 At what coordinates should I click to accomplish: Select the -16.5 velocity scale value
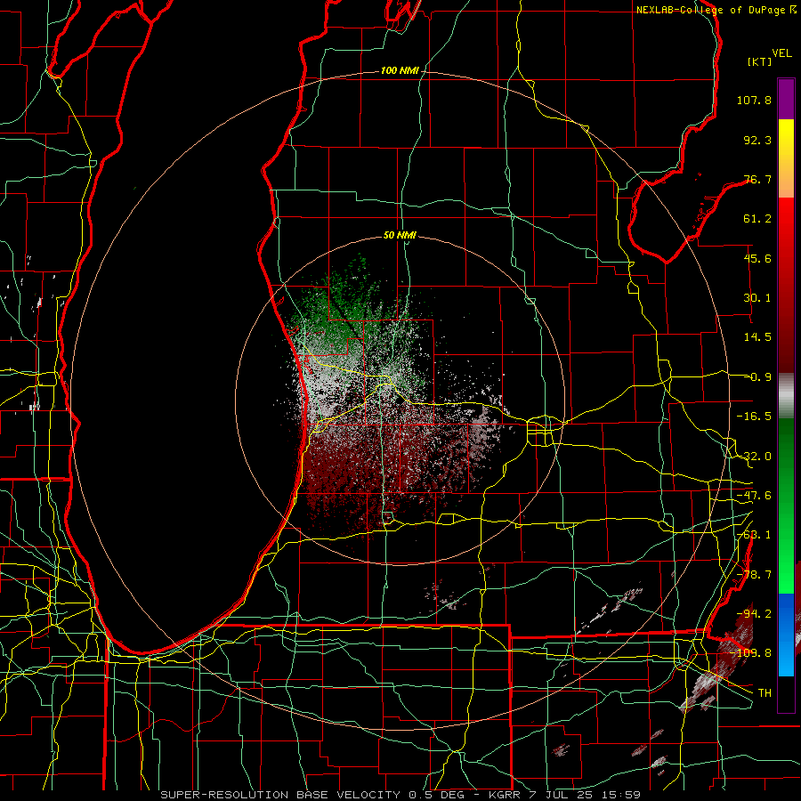click(x=754, y=417)
